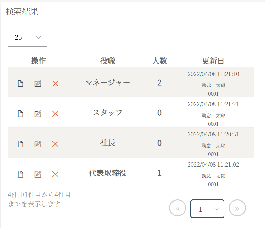This screenshot has height=228, width=265.
Task: Delete the 代表取締役 position row
Action: 55,174
